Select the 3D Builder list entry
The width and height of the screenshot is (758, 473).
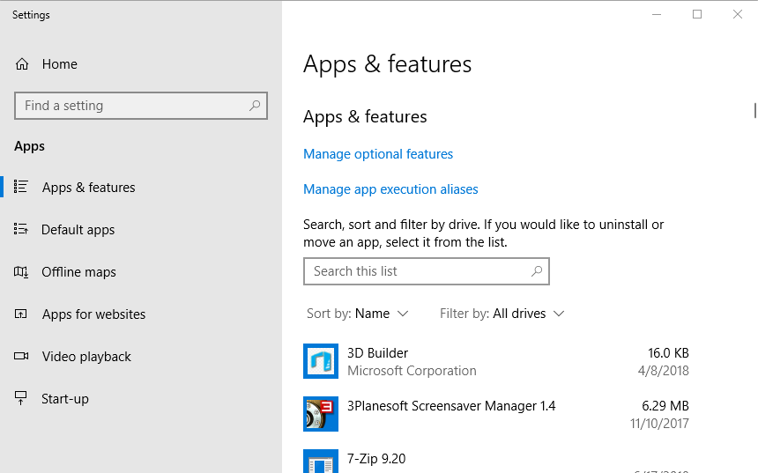(496, 361)
